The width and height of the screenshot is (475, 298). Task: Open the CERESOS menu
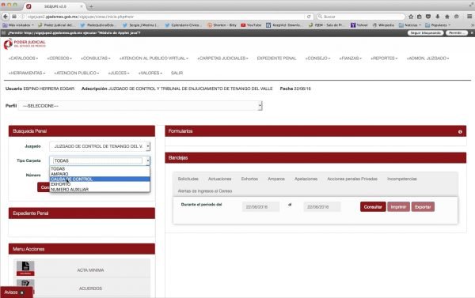tap(59, 58)
